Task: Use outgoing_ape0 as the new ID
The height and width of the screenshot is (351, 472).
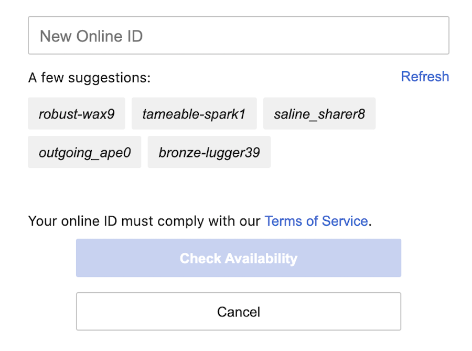Action: click(84, 152)
